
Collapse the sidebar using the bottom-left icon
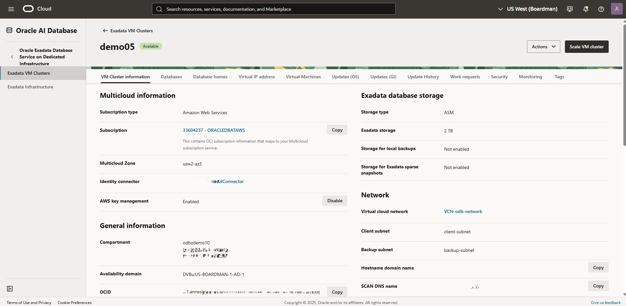click(x=10, y=289)
